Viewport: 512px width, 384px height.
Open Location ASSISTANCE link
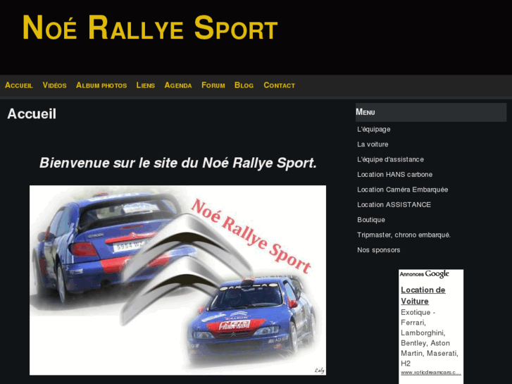(x=394, y=204)
